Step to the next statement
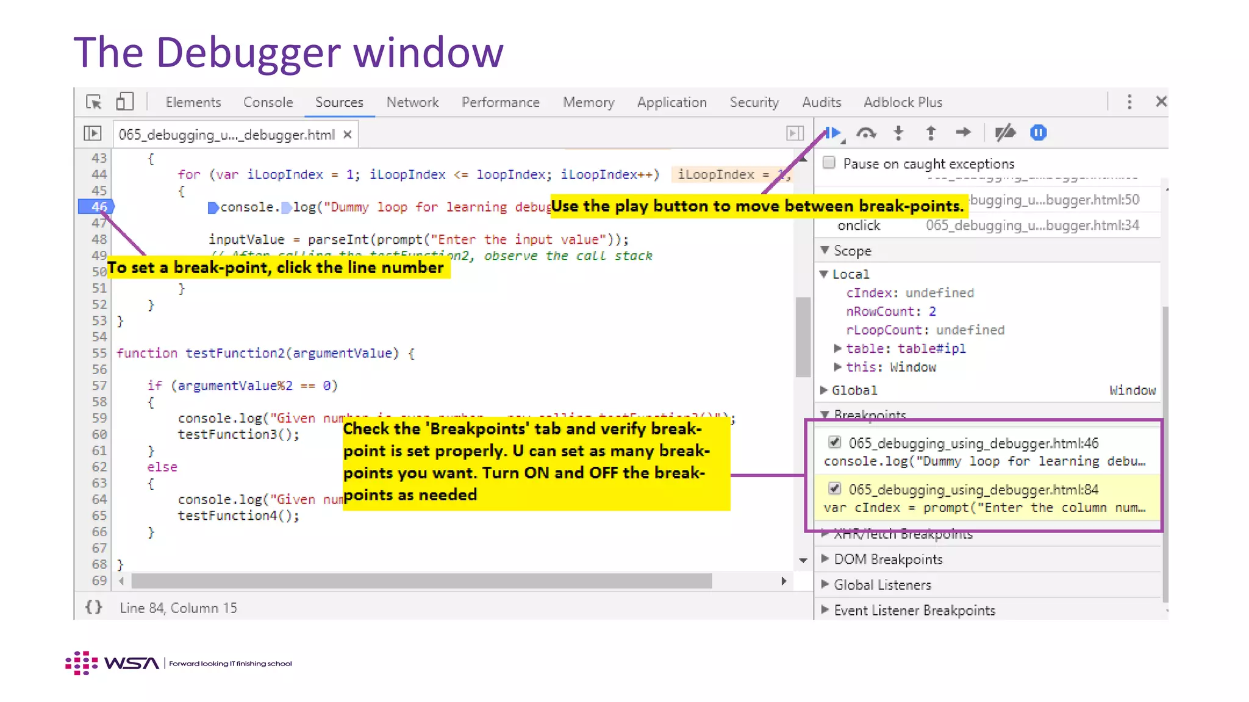 (x=963, y=132)
